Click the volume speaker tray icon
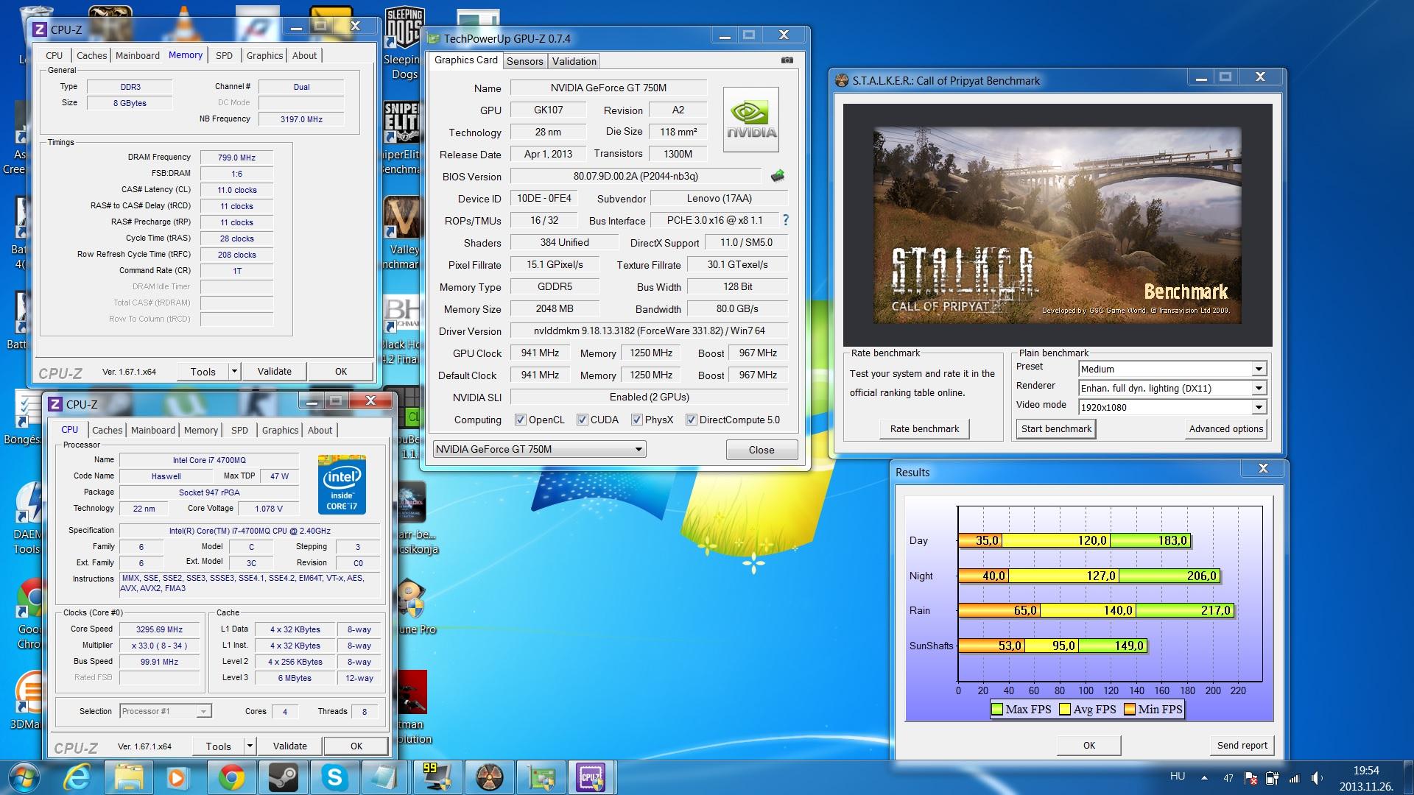 pyautogui.click(x=1318, y=778)
